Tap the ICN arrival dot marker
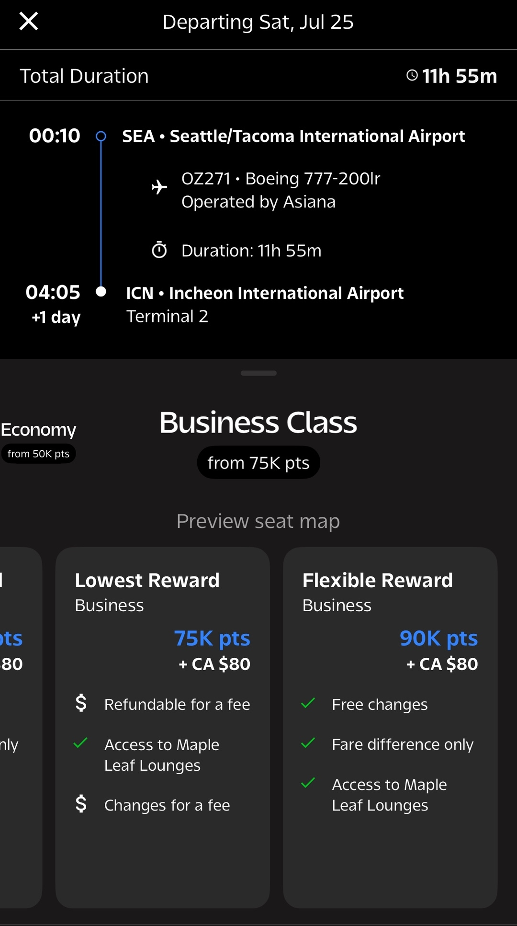 [x=101, y=291]
